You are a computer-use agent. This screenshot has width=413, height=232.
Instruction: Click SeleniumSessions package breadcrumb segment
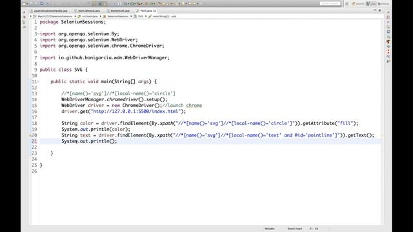pos(117,16)
